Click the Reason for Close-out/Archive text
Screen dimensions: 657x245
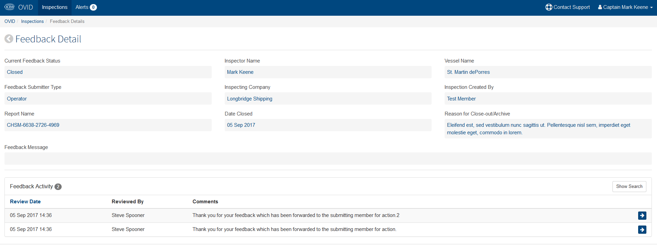click(x=548, y=129)
